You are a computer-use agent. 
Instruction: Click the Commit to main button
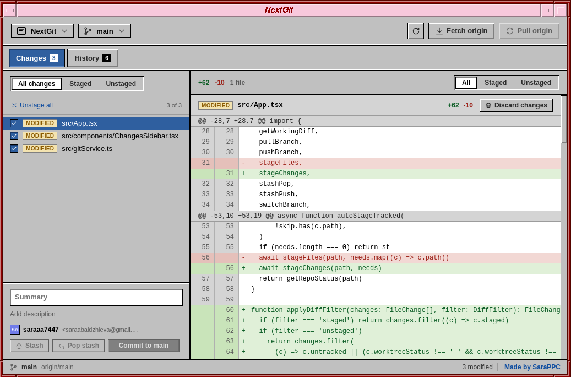[x=144, y=346]
